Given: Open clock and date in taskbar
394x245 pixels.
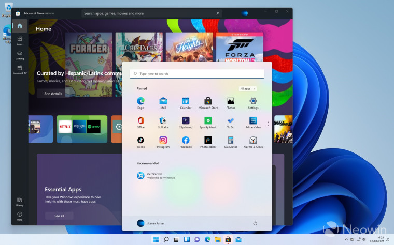Looking at the screenshot, I should coord(377,239).
